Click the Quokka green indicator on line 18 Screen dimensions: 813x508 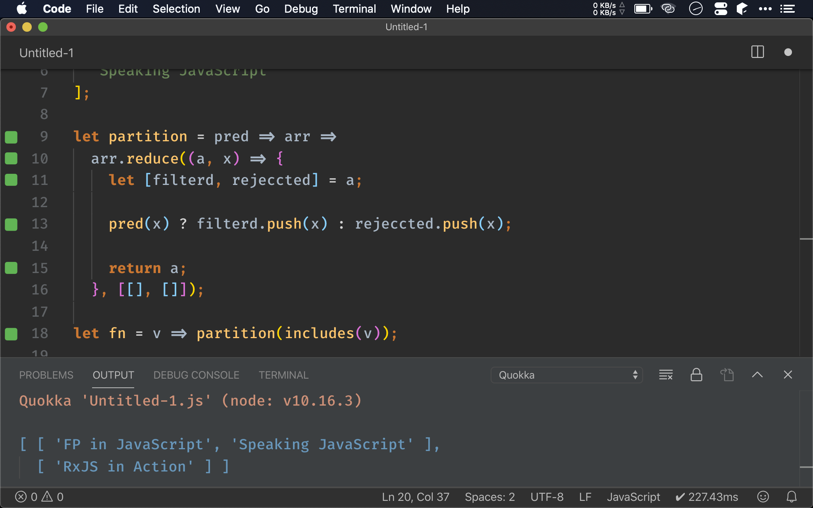(x=11, y=334)
